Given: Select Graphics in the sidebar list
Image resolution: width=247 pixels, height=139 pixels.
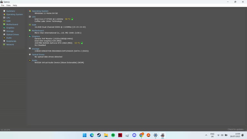Looking at the screenshot, I should point(10,28).
